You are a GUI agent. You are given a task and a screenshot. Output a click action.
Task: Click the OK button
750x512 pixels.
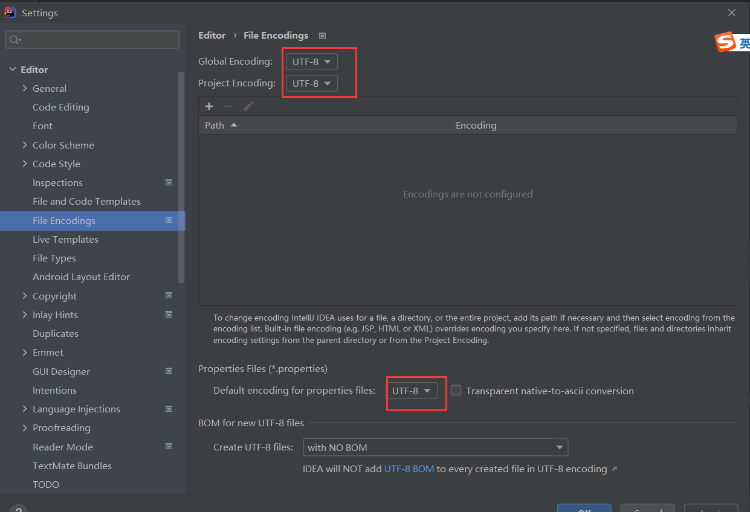[x=584, y=508]
